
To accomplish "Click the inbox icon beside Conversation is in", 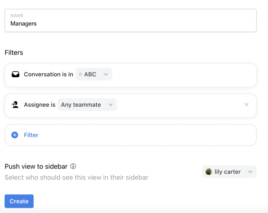I will (x=16, y=74).
